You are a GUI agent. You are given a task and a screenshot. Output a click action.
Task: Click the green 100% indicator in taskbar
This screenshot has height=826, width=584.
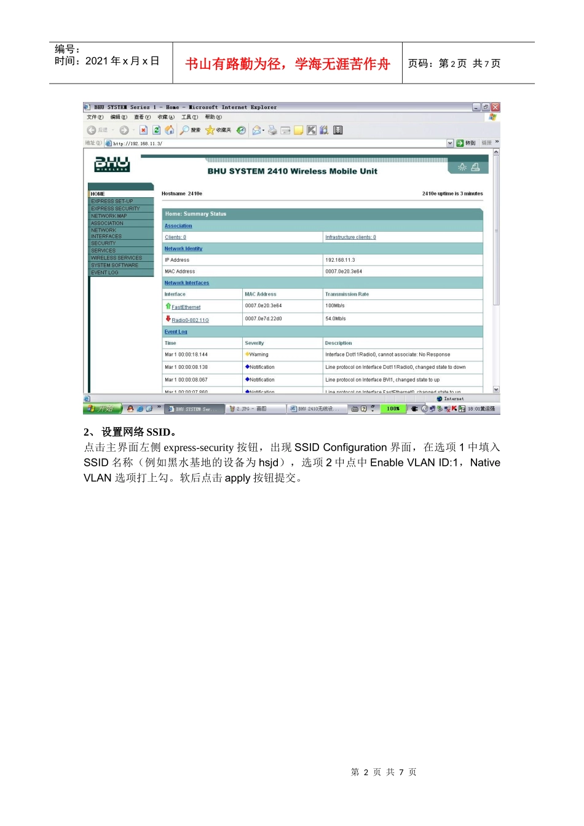(393, 409)
